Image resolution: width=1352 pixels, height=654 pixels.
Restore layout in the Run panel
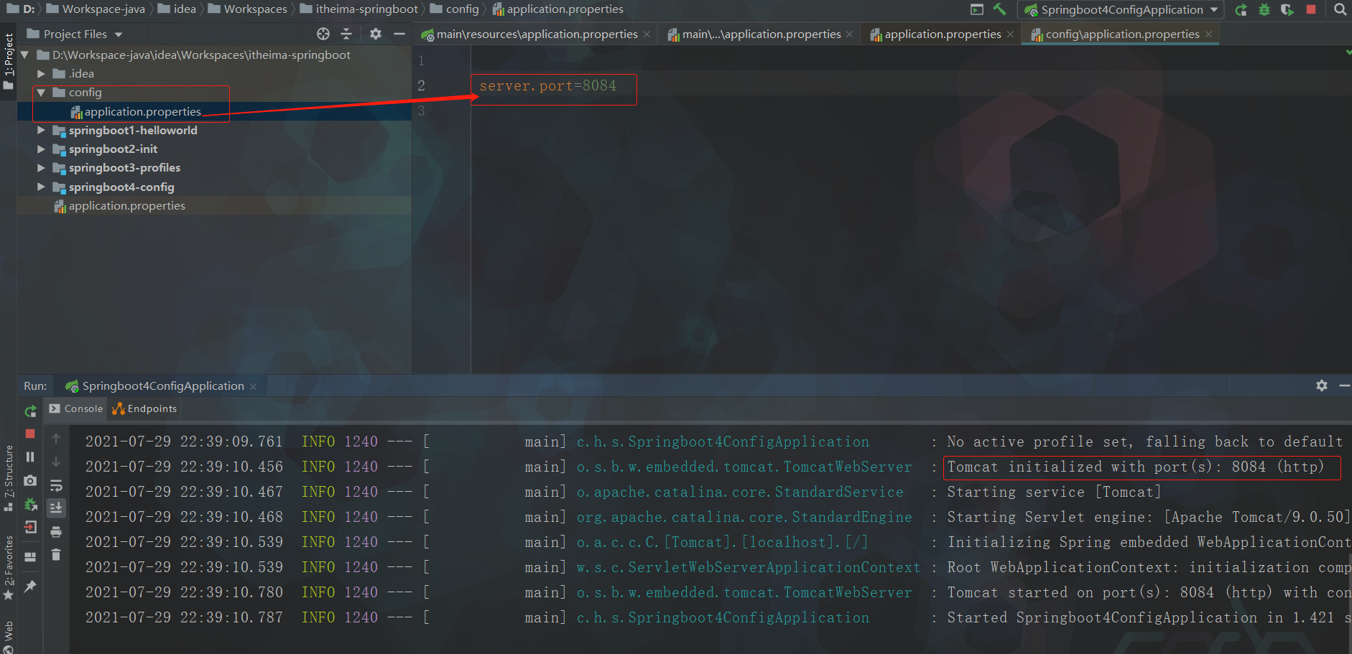pos(30,556)
